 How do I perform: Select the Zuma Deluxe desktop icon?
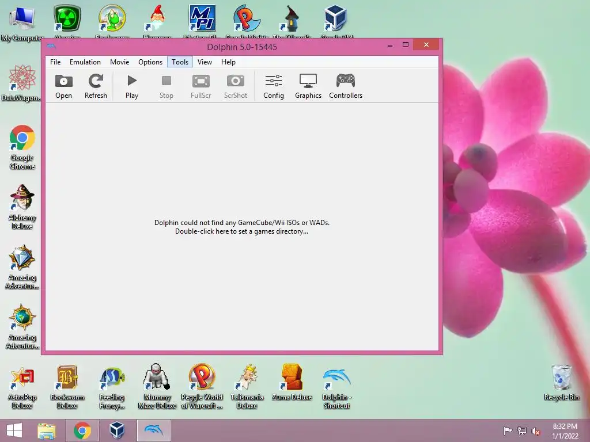coord(292,383)
